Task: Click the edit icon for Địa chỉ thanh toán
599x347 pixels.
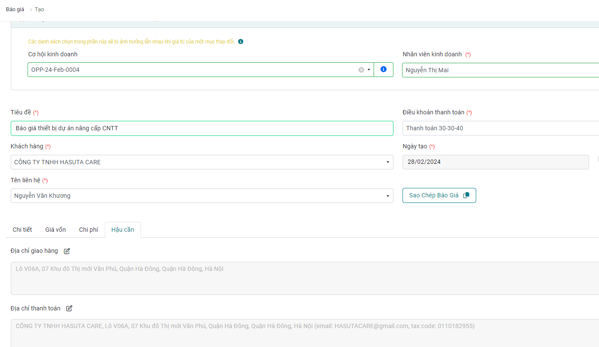Action: coord(69,308)
